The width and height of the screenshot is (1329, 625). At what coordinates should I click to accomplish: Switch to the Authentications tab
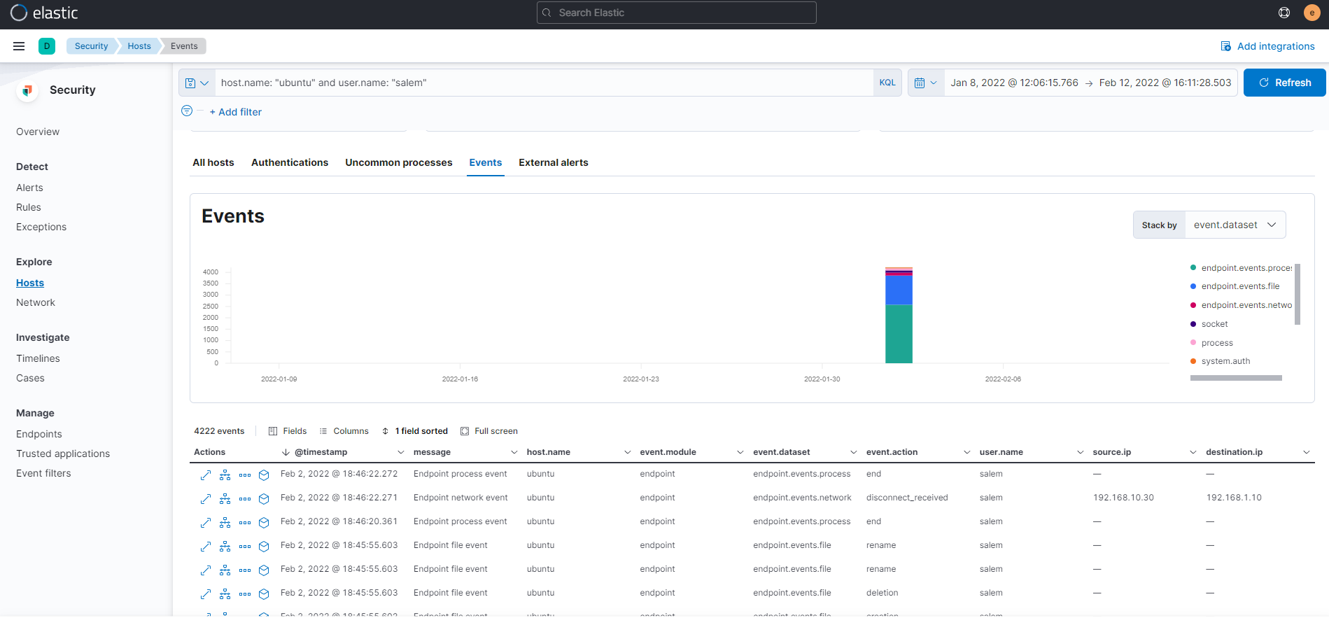(x=290, y=162)
